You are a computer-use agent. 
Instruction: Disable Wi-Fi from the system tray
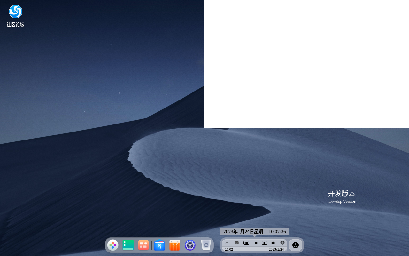[282, 243]
